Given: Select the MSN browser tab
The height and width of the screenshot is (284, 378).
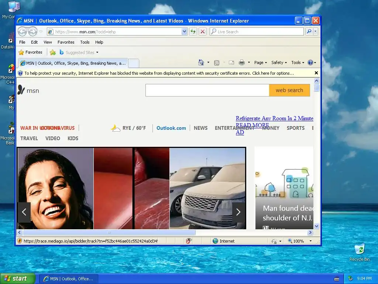Looking at the screenshot, I should click(x=73, y=63).
